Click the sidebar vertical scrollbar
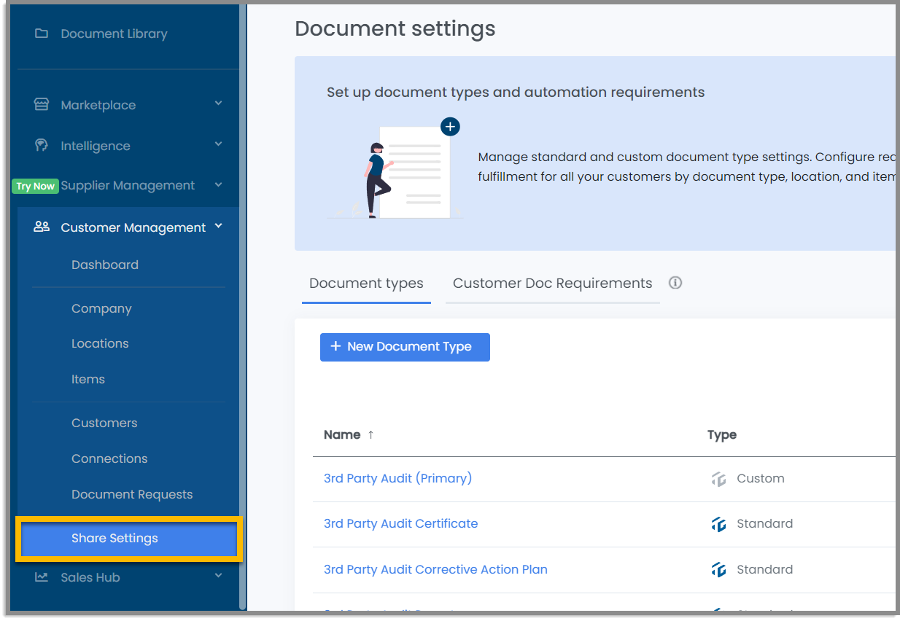Viewport: 900px width, 621px height. (x=243, y=306)
